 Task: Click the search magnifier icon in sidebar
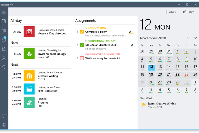(x=4, y=67)
